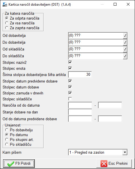
Task: Sort by Po dobavitelju radio option
Action: [x=7, y=130]
